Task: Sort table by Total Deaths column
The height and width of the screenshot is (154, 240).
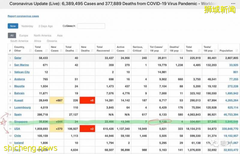Action: click(71, 49)
